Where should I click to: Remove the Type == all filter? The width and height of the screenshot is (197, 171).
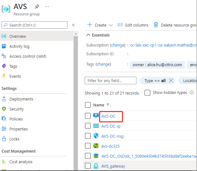(x=171, y=81)
